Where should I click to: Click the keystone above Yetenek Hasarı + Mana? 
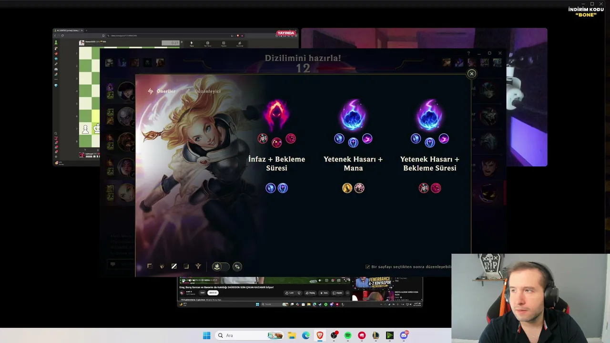pos(353,115)
